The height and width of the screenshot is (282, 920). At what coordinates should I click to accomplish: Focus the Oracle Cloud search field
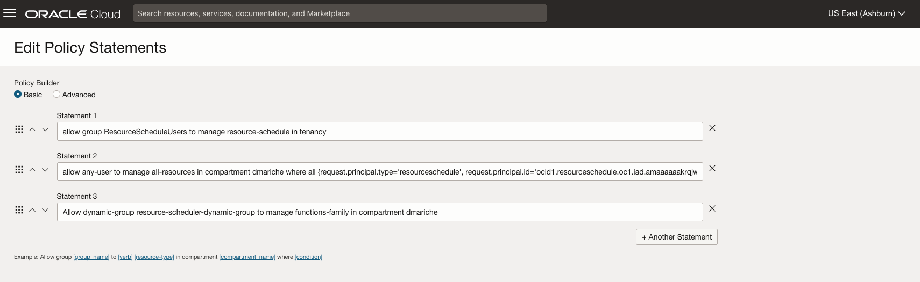[339, 13]
